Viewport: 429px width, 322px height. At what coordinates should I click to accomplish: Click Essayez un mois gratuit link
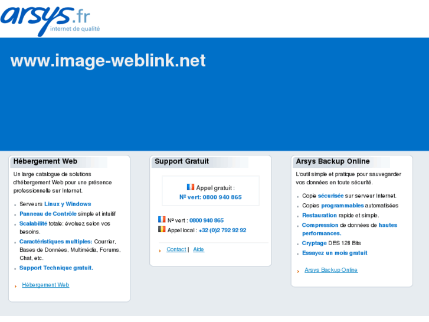(335, 253)
